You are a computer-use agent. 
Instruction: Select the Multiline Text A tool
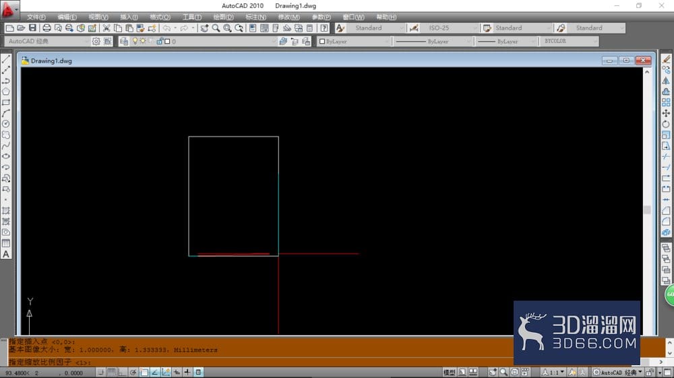pos(6,254)
